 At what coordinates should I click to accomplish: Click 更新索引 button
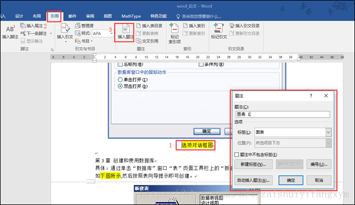pos(194,34)
